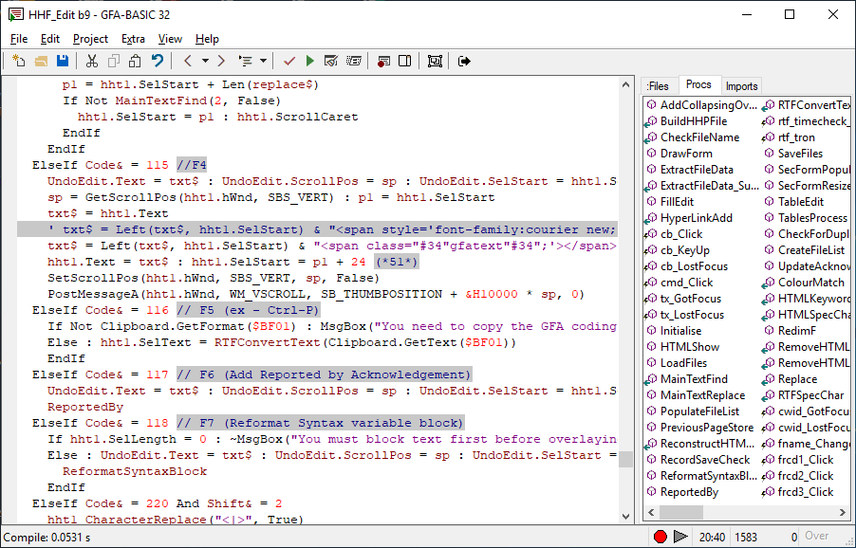
Task: Open the Project menu
Action: point(90,39)
